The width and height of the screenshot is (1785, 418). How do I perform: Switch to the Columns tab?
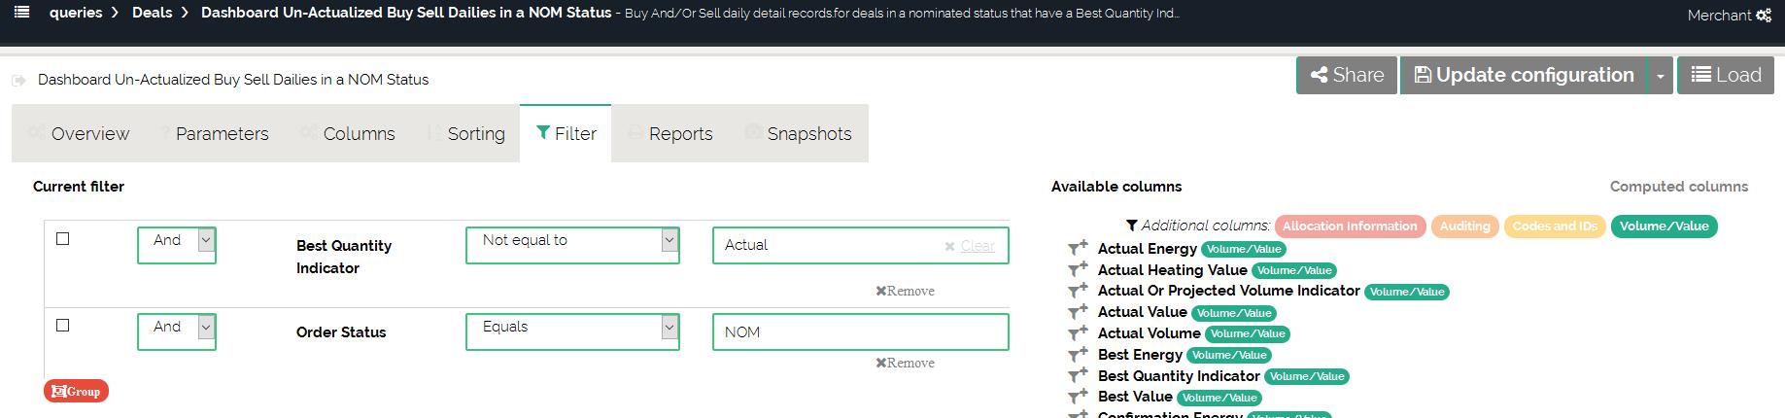pos(359,134)
